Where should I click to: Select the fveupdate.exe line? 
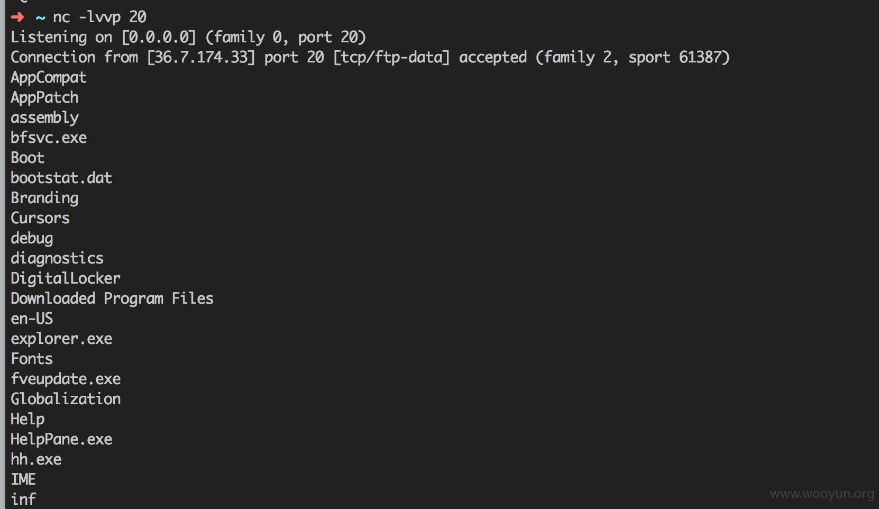coord(66,379)
